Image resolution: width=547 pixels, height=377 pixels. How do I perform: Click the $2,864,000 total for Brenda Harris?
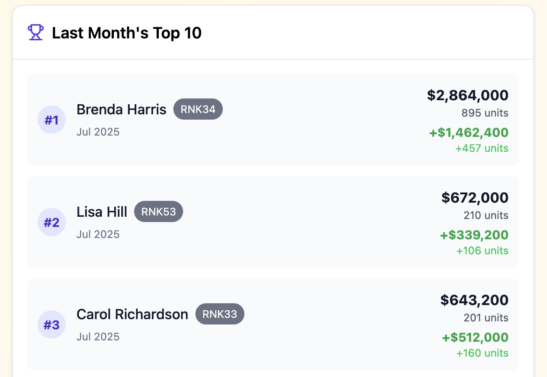click(x=467, y=95)
